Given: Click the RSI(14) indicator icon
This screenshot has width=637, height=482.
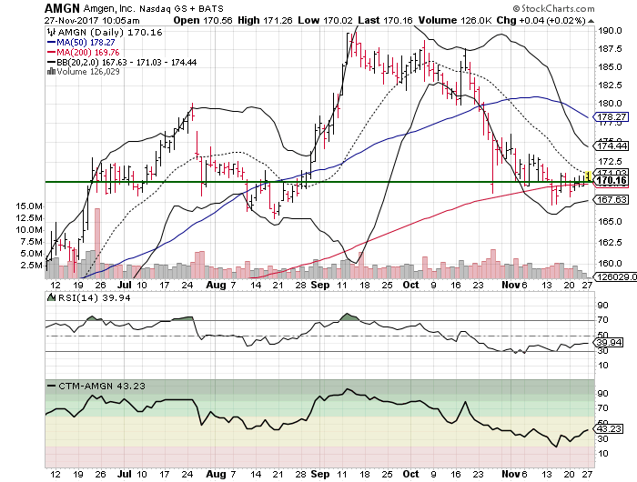Looking at the screenshot, I should click(51, 297).
